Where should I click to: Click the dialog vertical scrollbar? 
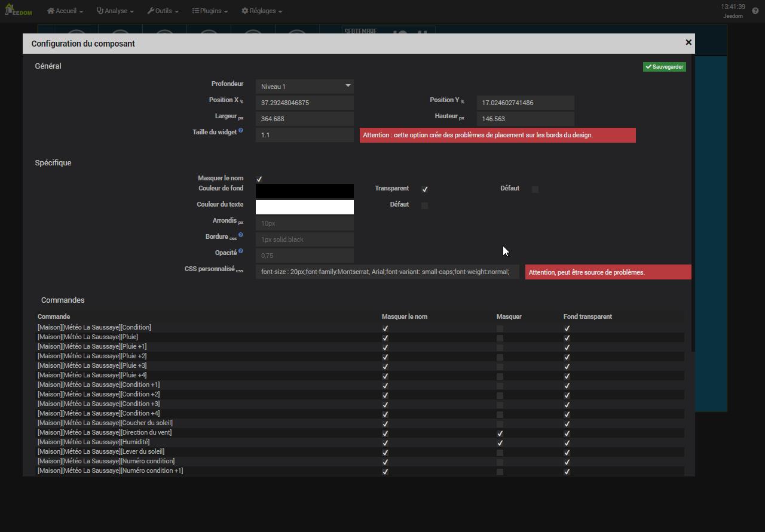click(693, 203)
